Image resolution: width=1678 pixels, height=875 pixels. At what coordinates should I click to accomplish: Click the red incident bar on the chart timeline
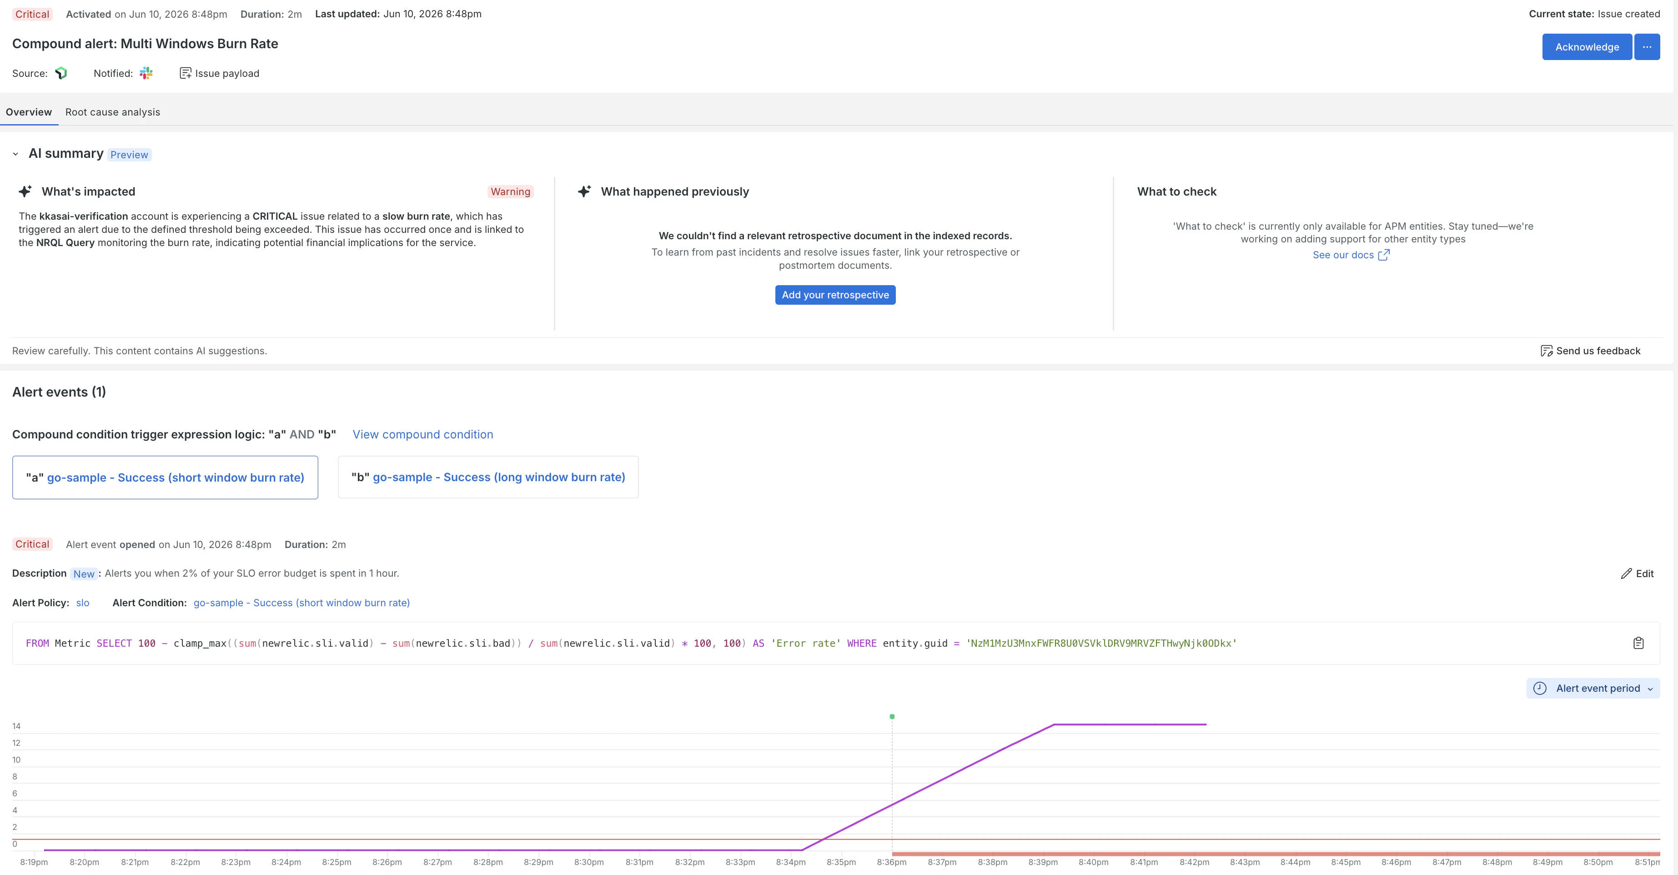[x=1276, y=854]
